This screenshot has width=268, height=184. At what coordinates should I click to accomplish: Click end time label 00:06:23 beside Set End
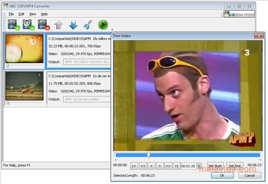coord(255,165)
